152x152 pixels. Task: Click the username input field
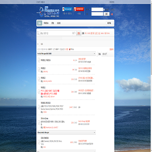(97, 9)
